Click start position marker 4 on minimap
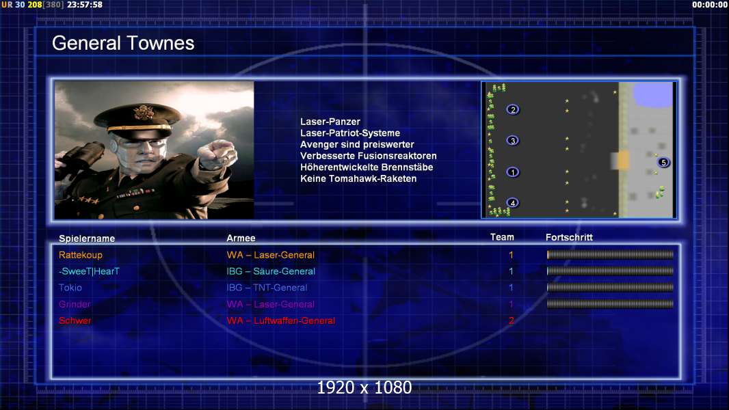 coord(512,202)
